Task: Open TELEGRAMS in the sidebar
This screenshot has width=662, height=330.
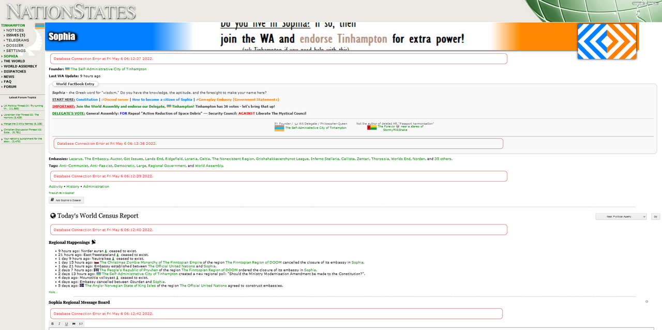Action: (x=18, y=40)
